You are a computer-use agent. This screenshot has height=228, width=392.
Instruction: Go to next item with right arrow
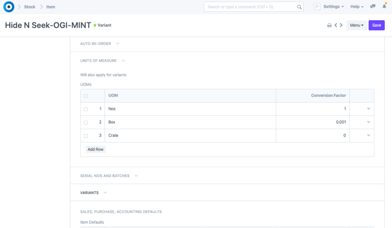pyautogui.click(x=341, y=25)
